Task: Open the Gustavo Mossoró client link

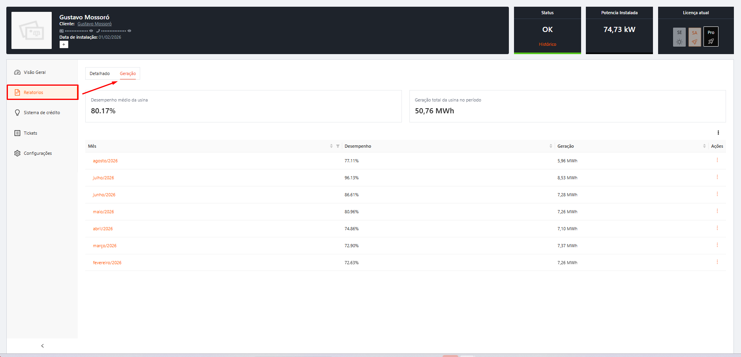Action: [x=94, y=24]
